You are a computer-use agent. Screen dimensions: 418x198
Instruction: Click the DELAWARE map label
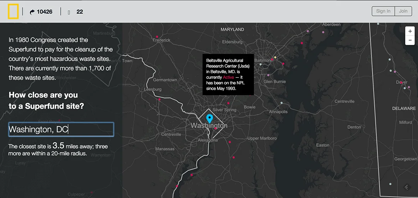pos(404,108)
